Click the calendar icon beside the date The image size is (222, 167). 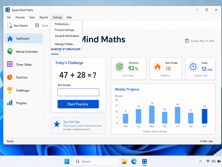click(187, 41)
